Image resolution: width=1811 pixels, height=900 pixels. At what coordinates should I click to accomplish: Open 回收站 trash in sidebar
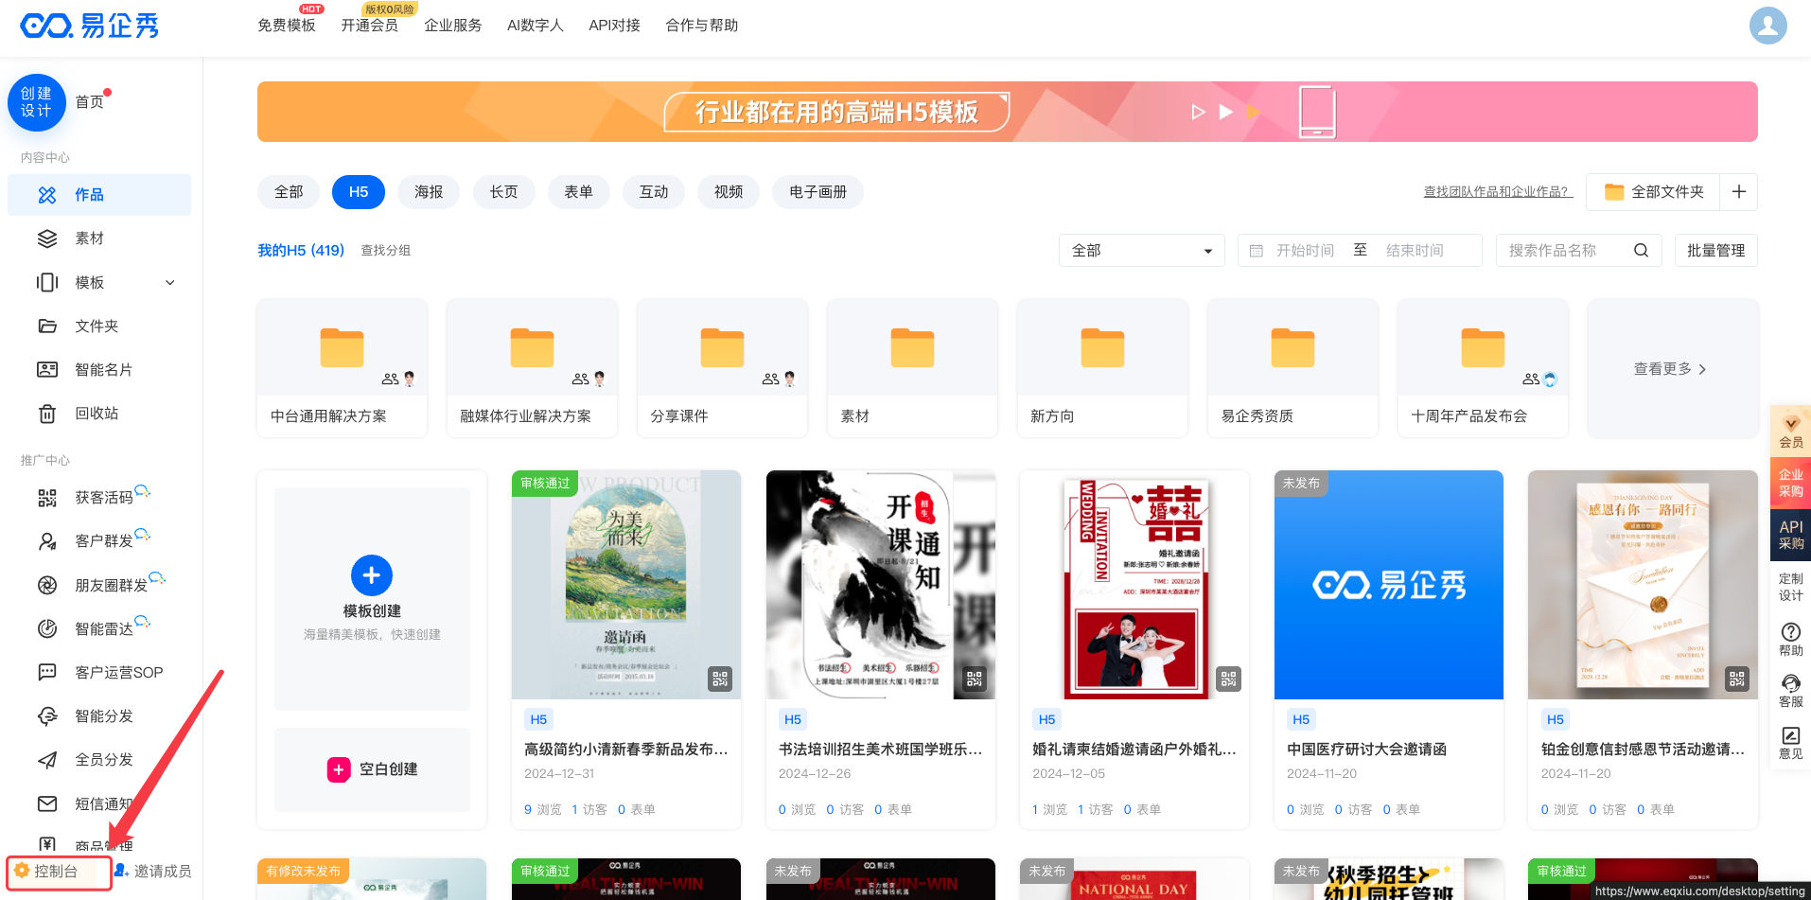[96, 414]
